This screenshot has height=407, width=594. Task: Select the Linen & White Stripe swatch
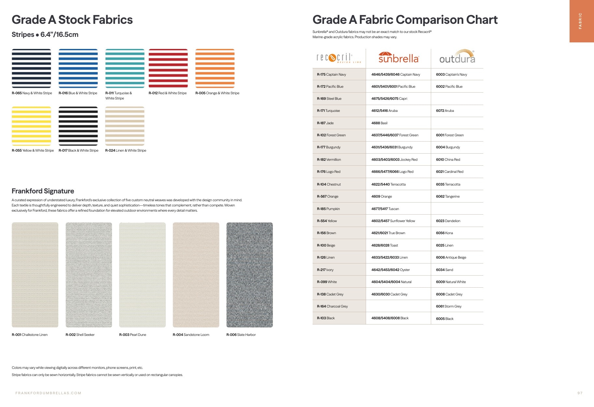(125, 126)
